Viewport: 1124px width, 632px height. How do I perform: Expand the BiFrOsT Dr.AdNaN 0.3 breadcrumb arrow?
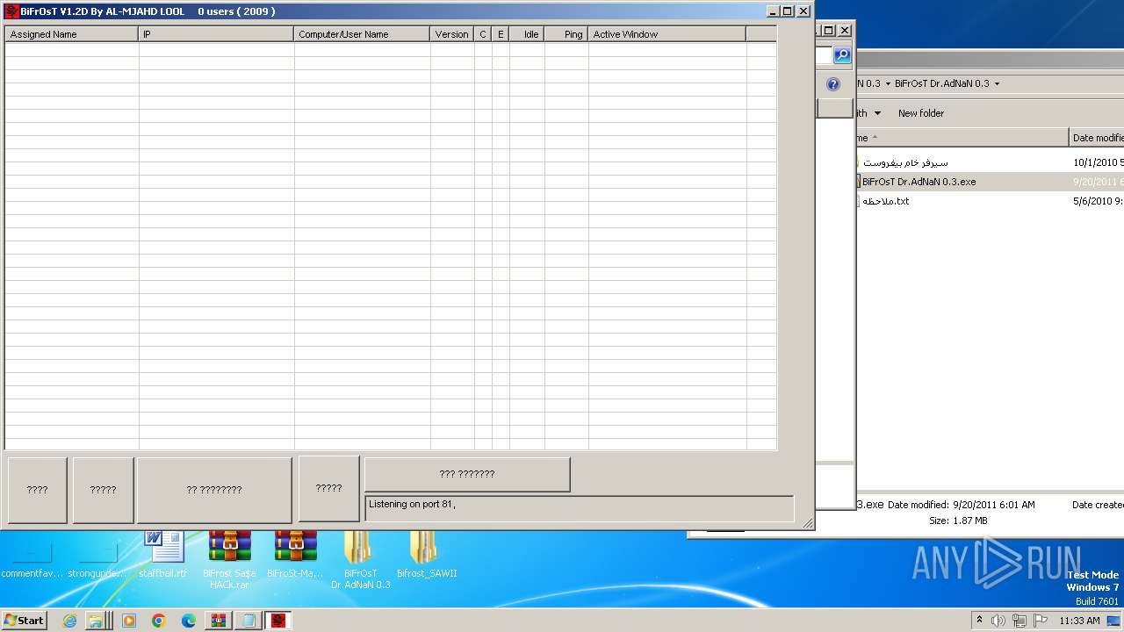pyautogui.click(x=997, y=84)
